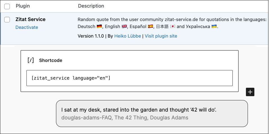Screen dimensions: 269x134
Task: Open Heiko Lübbe author link
Action: (x=127, y=36)
